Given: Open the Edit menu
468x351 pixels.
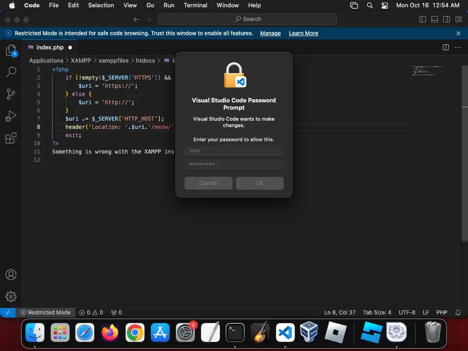Looking at the screenshot, I should (73, 5).
